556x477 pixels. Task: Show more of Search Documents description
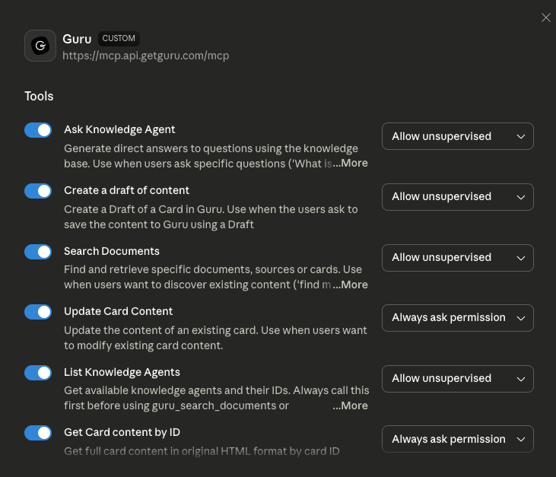tap(351, 285)
